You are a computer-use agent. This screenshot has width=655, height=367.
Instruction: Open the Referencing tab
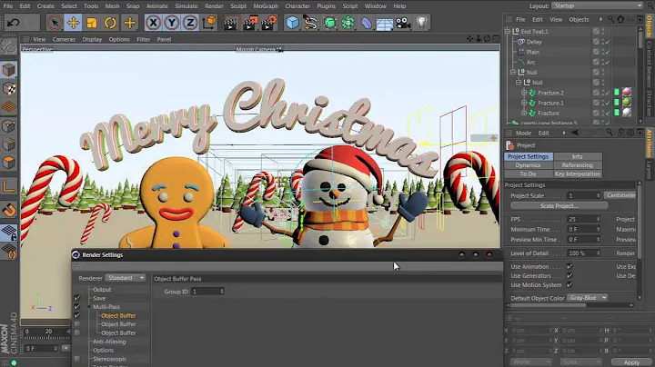(578, 165)
